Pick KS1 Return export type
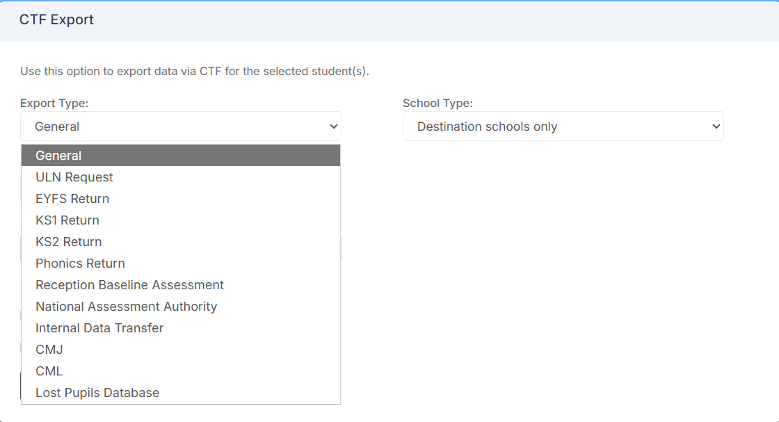The width and height of the screenshot is (779, 422). (67, 220)
